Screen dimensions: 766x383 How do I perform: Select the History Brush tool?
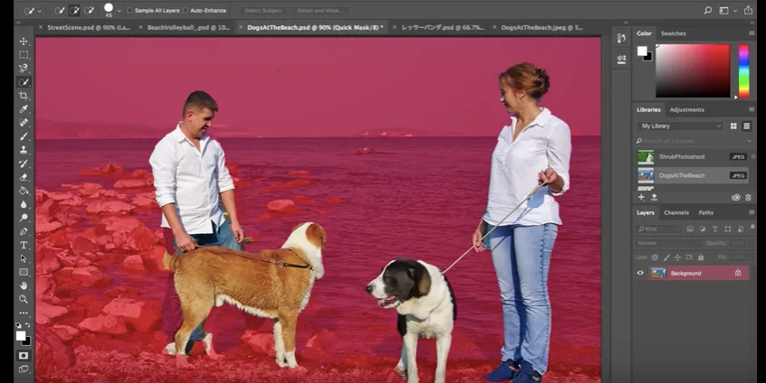[x=24, y=163]
